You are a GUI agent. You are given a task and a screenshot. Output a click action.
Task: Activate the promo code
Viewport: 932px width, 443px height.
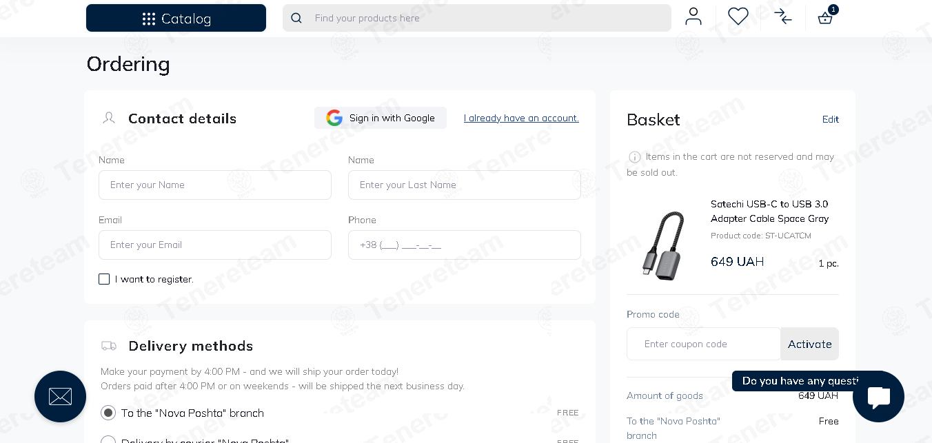[x=810, y=344]
